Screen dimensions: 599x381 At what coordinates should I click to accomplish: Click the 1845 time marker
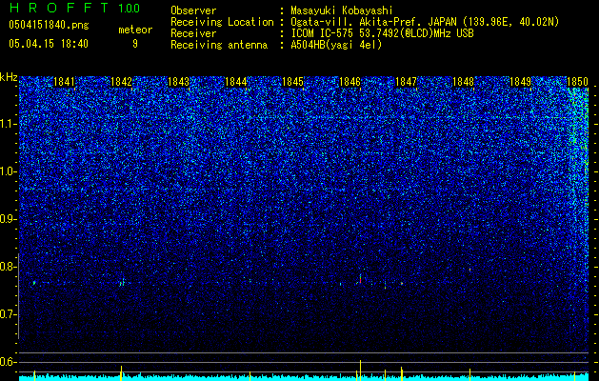pyautogui.click(x=292, y=82)
